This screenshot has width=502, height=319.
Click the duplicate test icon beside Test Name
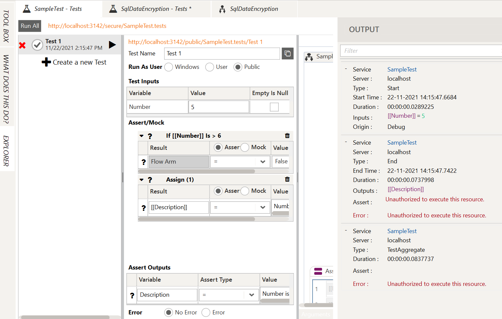click(x=288, y=53)
